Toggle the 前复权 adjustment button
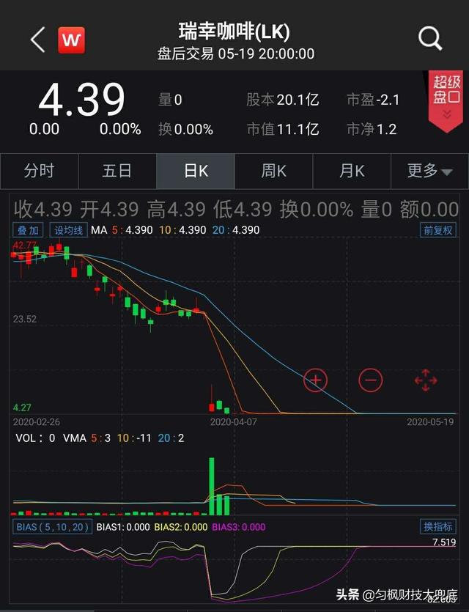The width and height of the screenshot is (469, 612). click(x=437, y=230)
